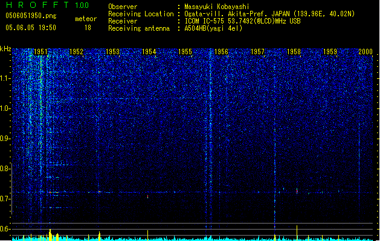Click antenna value A504HB(yagi 4el)
380x241 pixels.
click(x=213, y=28)
